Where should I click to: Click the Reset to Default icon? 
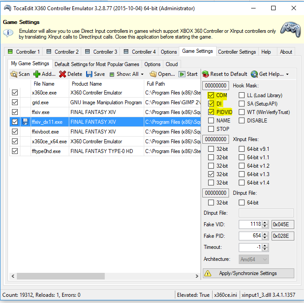tap(205, 74)
